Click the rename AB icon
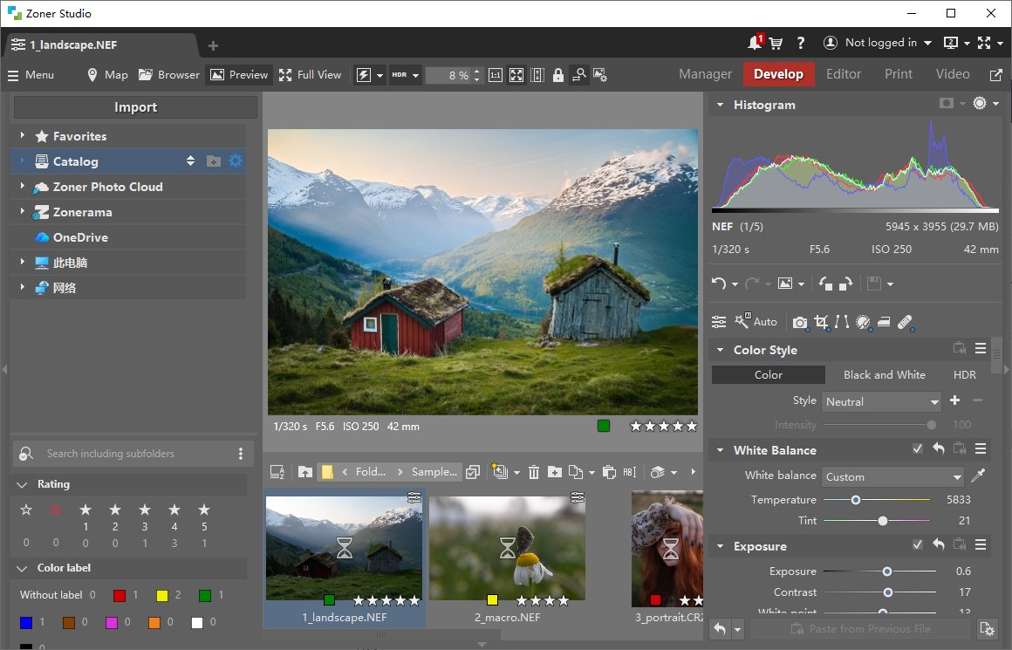The width and height of the screenshot is (1012, 650). point(630,473)
